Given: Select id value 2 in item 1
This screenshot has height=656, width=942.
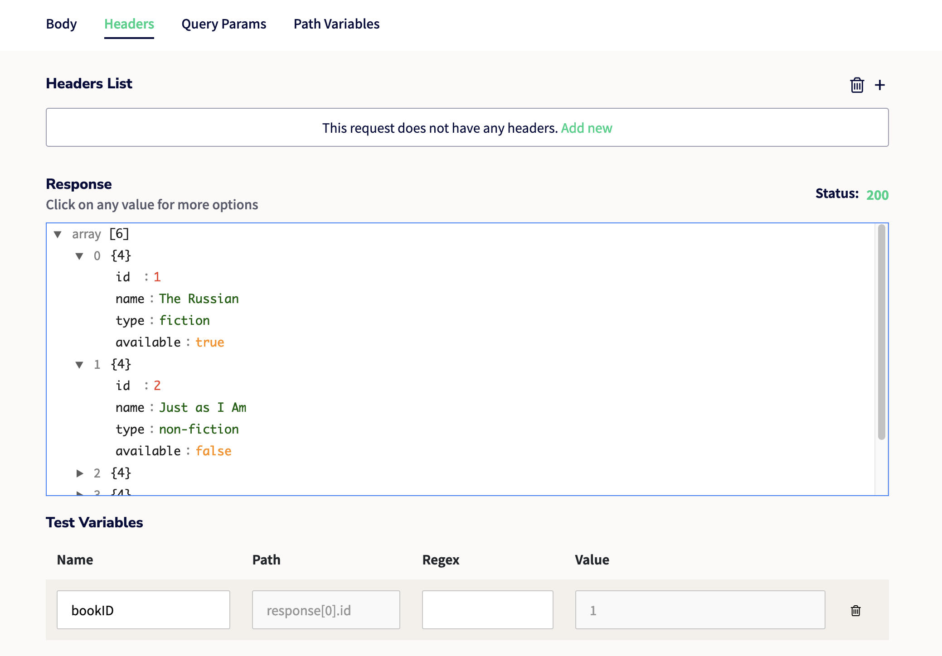Looking at the screenshot, I should point(157,386).
